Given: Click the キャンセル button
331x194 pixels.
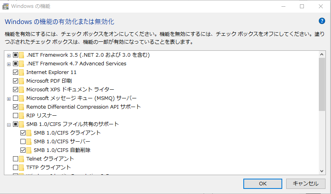Looking at the screenshot, I should point(305,184).
